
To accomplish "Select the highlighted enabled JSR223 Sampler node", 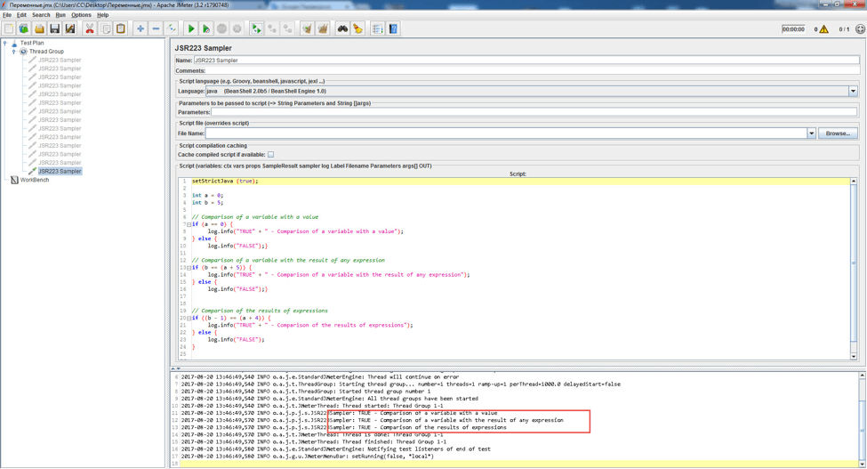I will click(x=60, y=172).
